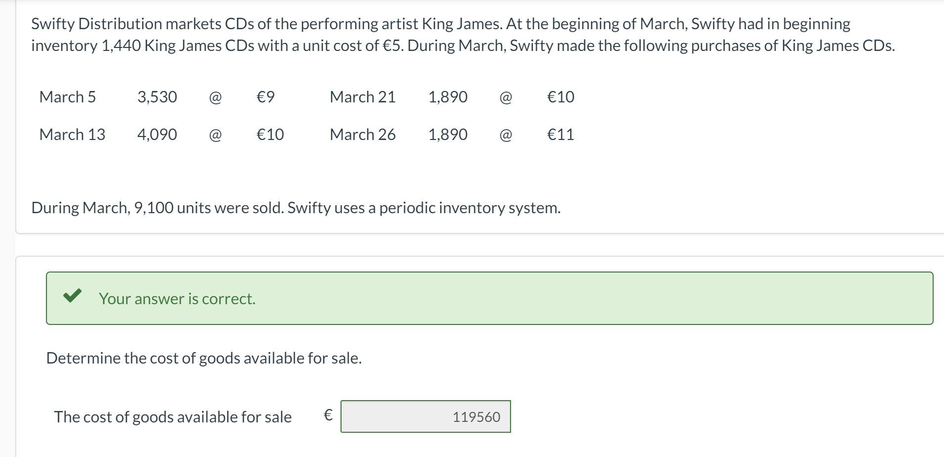944x457 pixels.
Task: Click the €9 unit cost
Action: click(x=265, y=97)
